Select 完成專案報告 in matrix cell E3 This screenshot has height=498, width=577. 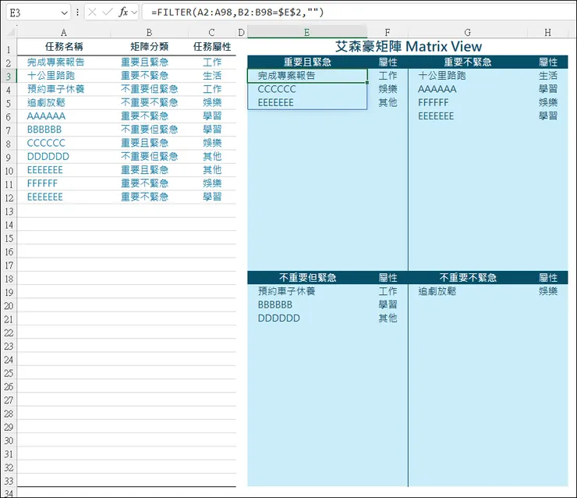[307, 76]
